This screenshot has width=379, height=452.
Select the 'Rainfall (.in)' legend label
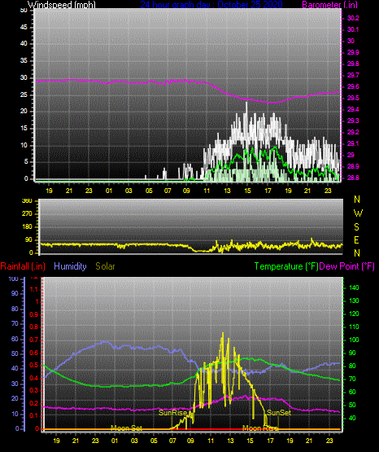[23, 266]
